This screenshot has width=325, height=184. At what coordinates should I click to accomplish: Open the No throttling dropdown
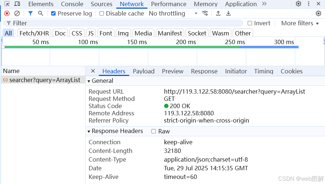point(173,13)
